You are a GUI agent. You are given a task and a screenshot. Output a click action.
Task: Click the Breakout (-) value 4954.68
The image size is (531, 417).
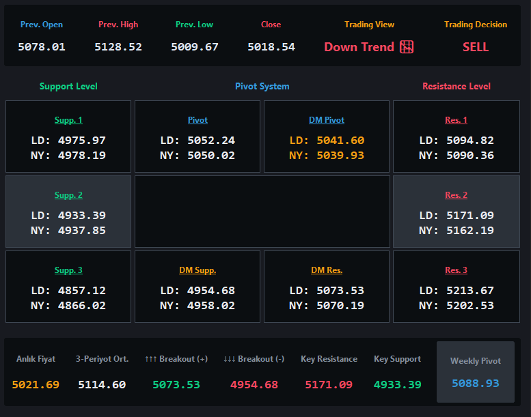tap(254, 385)
